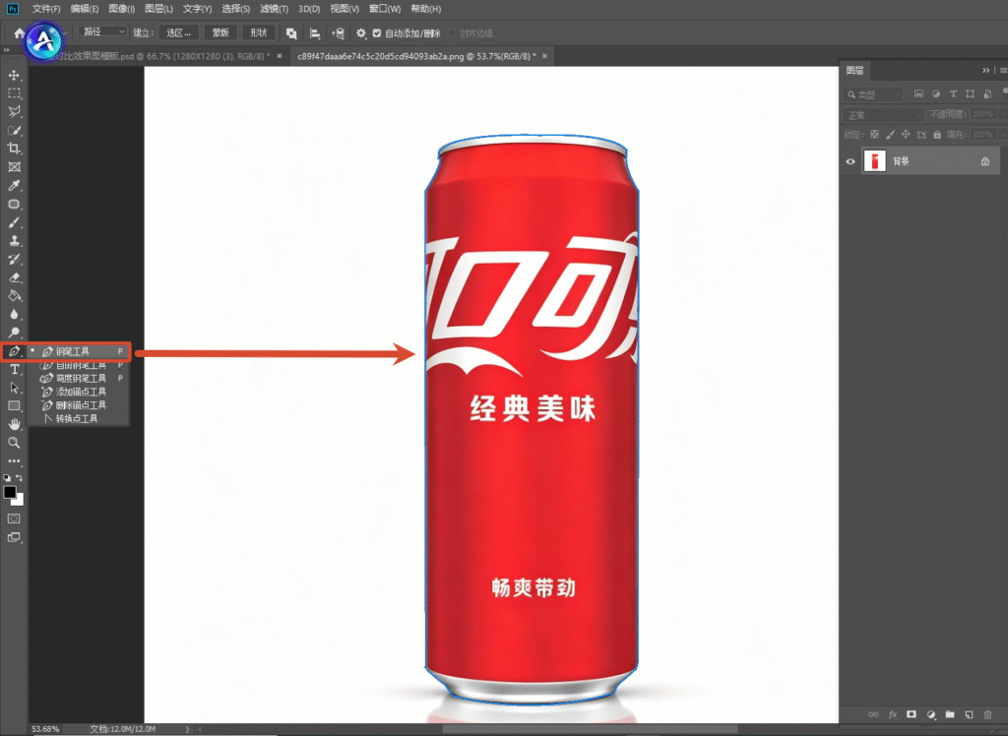Viewport: 1008px width, 736px height.
Task: Select the Hand tool
Action: pyautogui.click(x=14, y=424)
